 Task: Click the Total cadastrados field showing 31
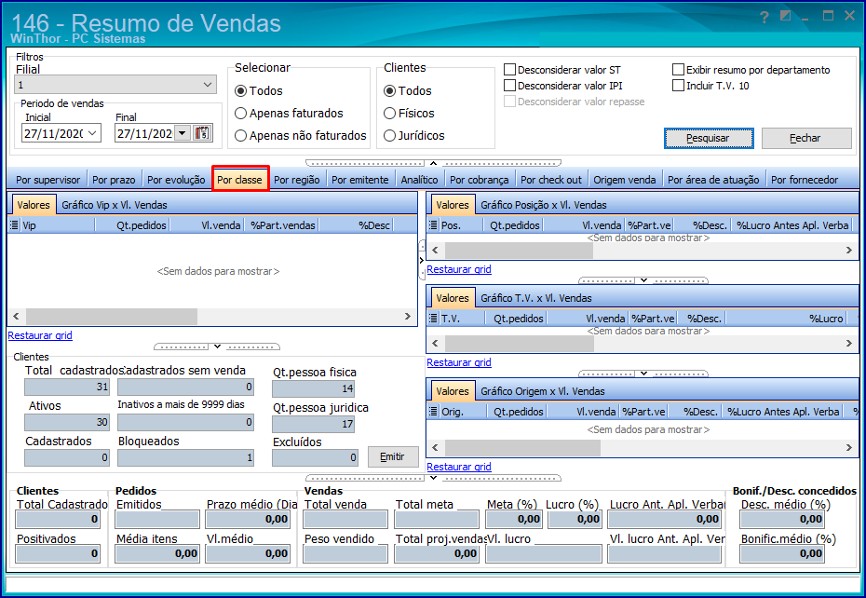tap(67, 387)
